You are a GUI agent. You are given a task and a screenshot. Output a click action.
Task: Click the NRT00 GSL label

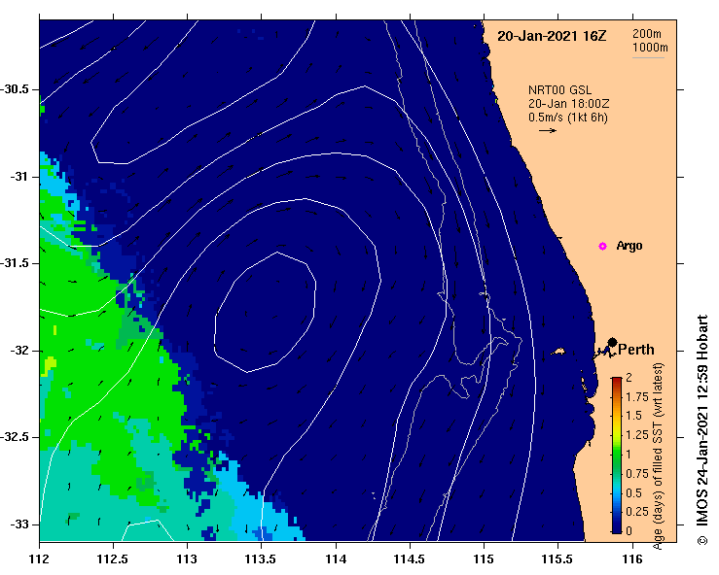click(x=559, y=90)
